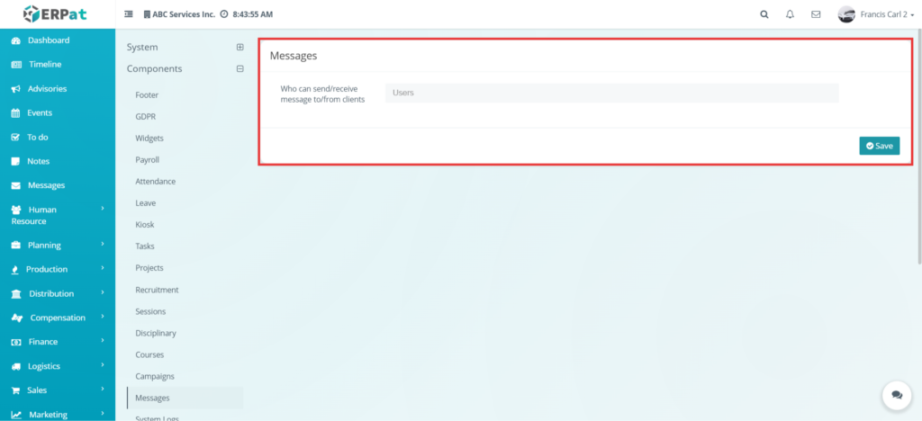Open the search magnifier icon
922x421 pixels.
pyautogui.click(x=764, y=14)
